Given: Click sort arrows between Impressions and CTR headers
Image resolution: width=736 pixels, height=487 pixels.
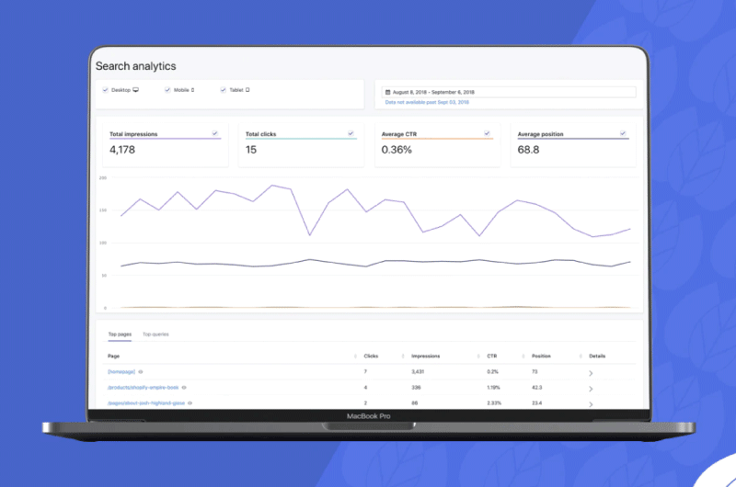Looking at the screenshot, I should tap(478, 357).
